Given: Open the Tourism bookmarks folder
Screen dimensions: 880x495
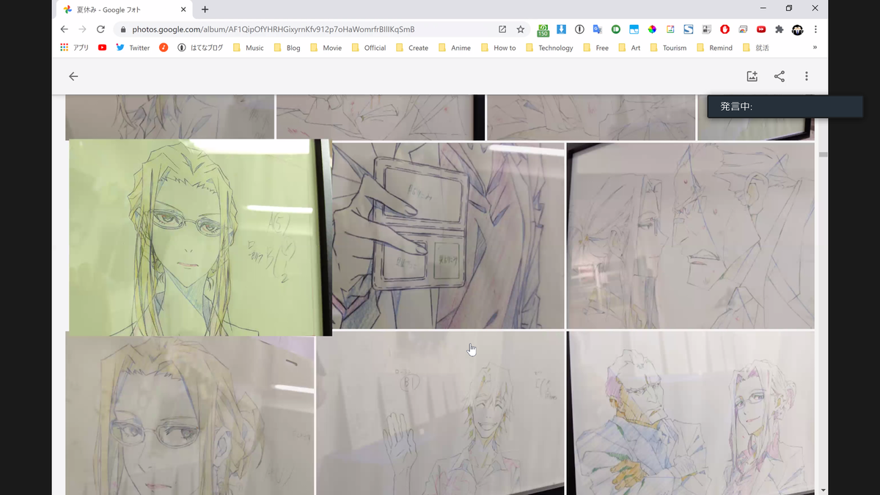Looking at the screenshot, I should (x=667, y=48).
